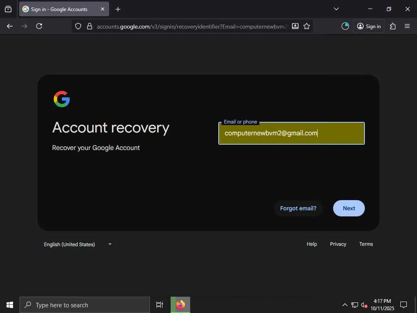Open the clock showing 4:17 PM
This screenshot has width=417, height=313.
382,305
